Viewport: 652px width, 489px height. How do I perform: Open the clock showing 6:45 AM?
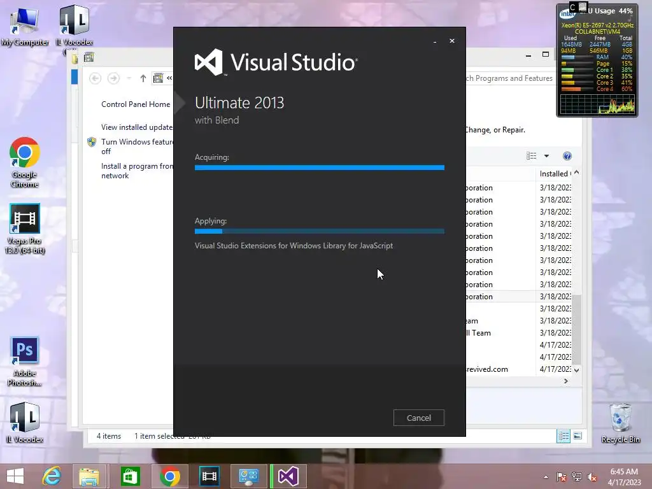(624, 477)
